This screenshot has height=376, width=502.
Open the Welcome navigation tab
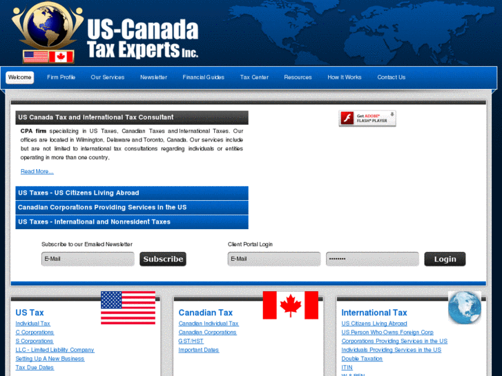click(20, 77)
